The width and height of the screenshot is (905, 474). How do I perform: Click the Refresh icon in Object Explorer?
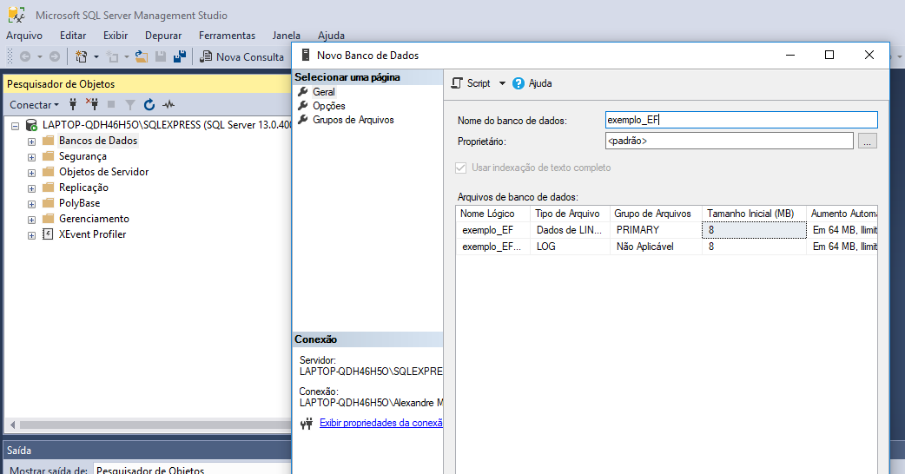[x=149, y=104]
